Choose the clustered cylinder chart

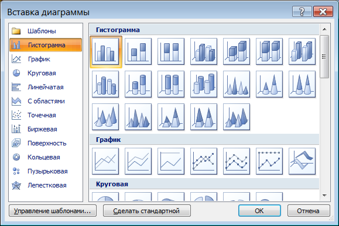105,84
